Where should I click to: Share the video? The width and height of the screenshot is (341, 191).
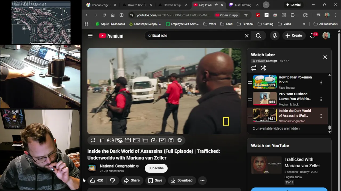132,180
